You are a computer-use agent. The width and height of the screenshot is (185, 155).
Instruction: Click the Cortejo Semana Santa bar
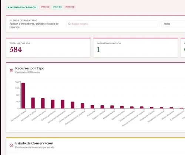pos(73,105)
